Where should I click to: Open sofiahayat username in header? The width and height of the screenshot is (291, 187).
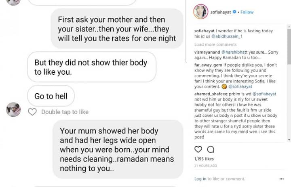221,12
